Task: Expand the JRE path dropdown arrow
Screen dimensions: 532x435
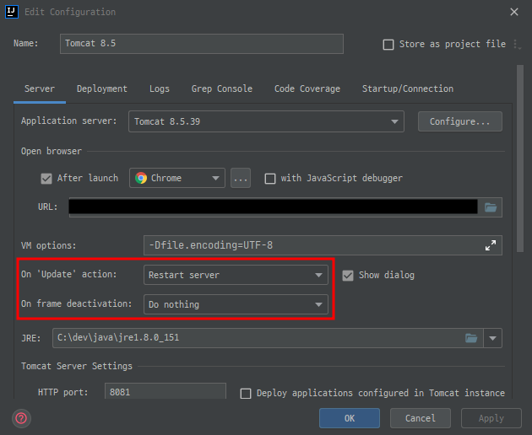Action: pos(492,338)
